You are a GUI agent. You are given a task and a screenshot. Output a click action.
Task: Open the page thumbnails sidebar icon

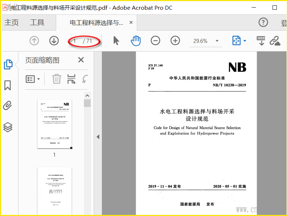click(8, 64)
